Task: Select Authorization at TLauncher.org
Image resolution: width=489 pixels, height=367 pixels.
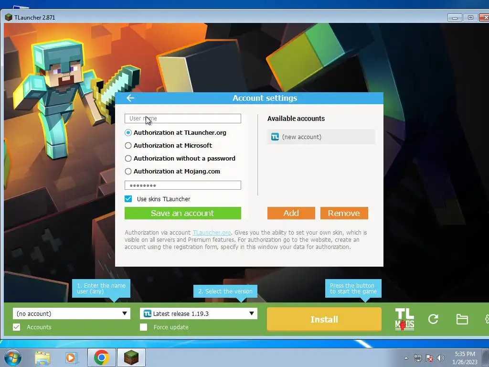Action: (128, 133)
